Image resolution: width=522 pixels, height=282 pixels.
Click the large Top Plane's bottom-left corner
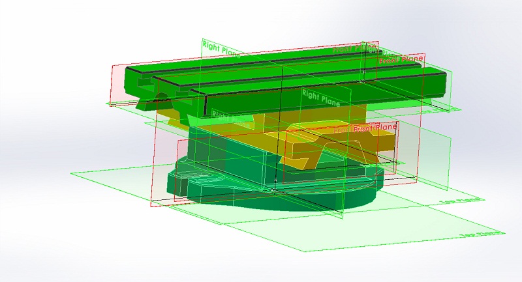72,175
